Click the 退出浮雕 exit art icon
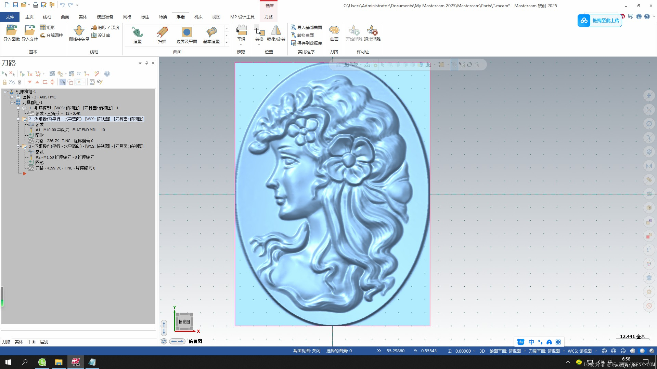This screenshot has height=369, width=657. (x=372, y=31)
